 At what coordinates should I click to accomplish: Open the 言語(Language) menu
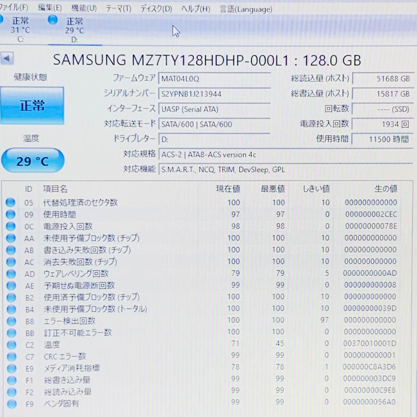point(246,9)
